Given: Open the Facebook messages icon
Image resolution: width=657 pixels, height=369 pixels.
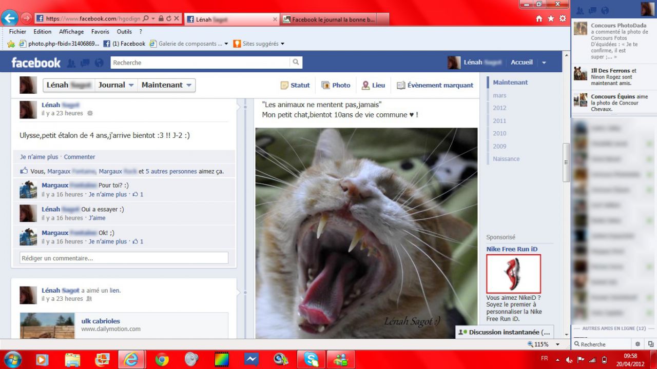Looking at the screenshot, I should [85, 63].
